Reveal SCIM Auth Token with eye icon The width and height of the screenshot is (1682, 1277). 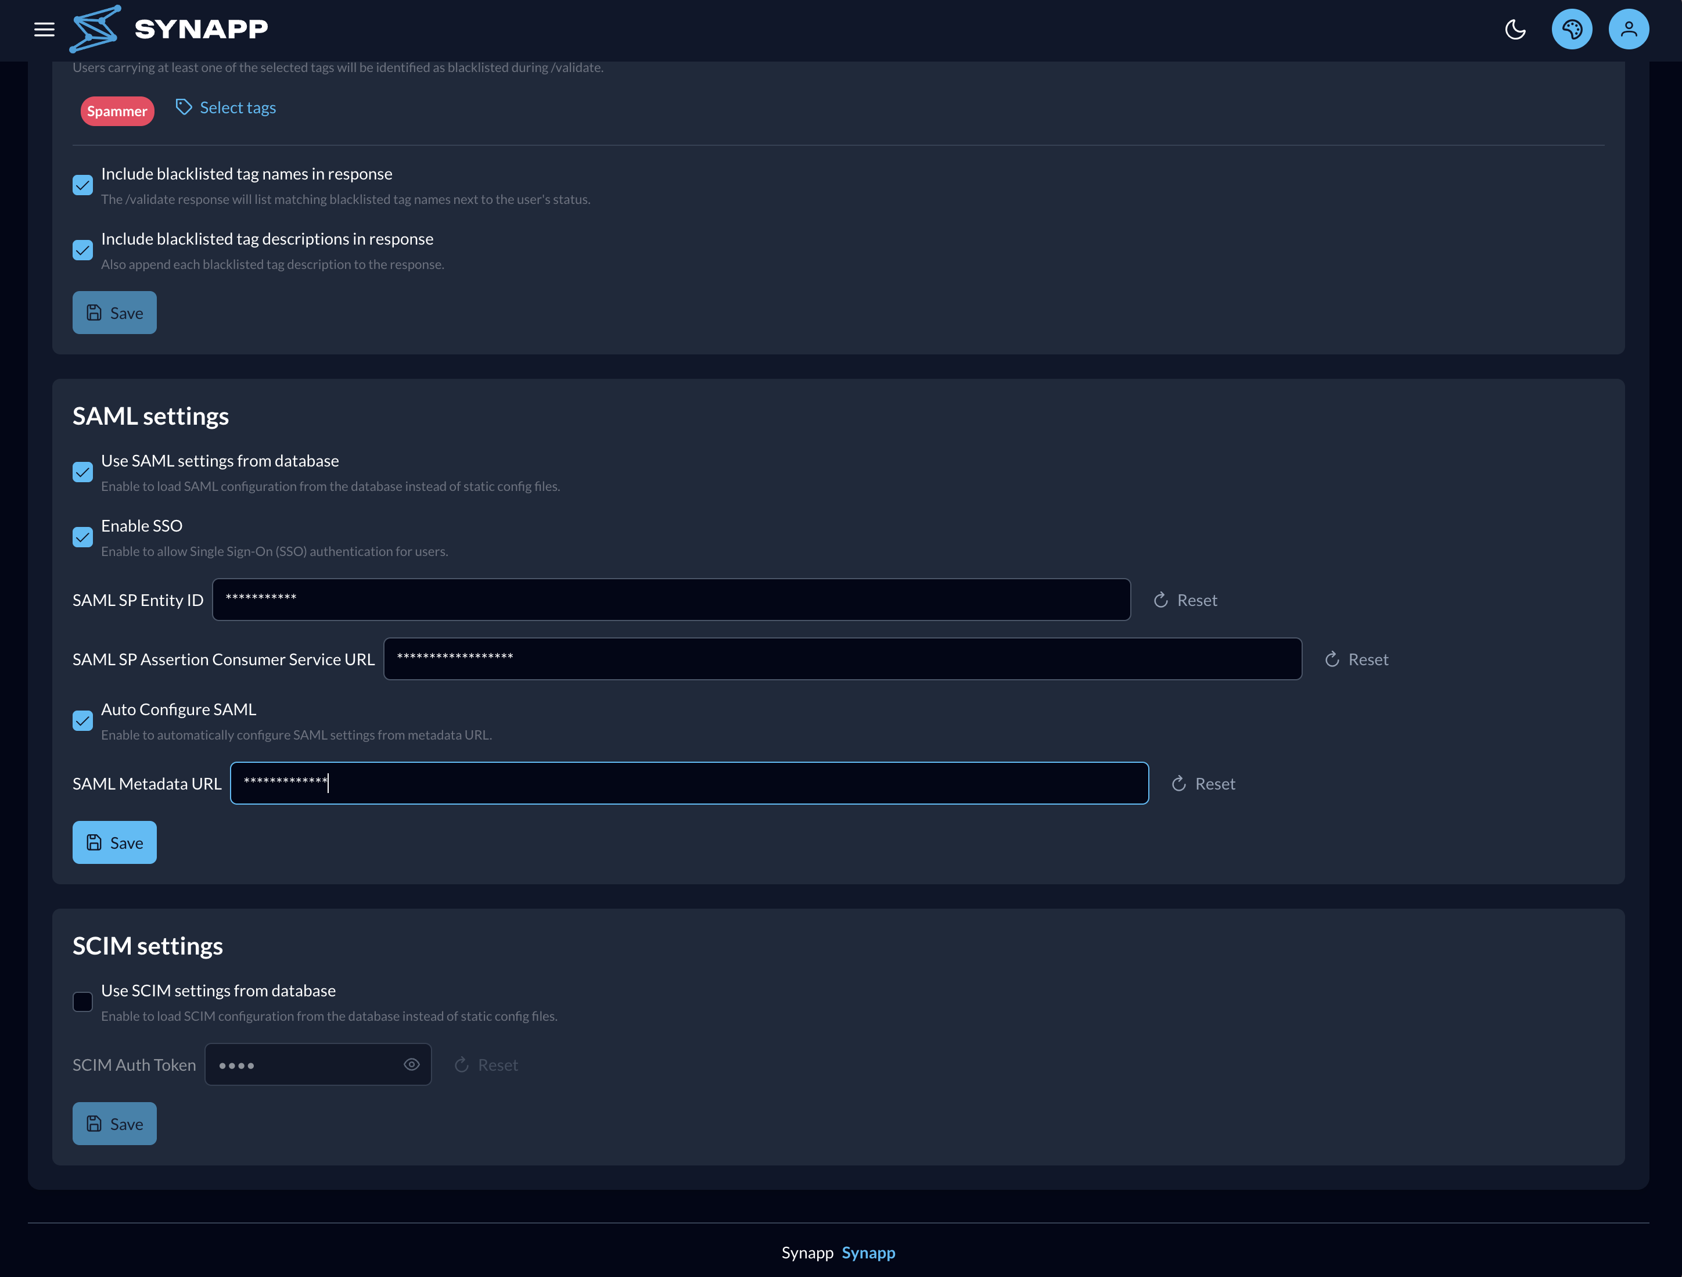pyautogui.click(x=411, y=1064)
